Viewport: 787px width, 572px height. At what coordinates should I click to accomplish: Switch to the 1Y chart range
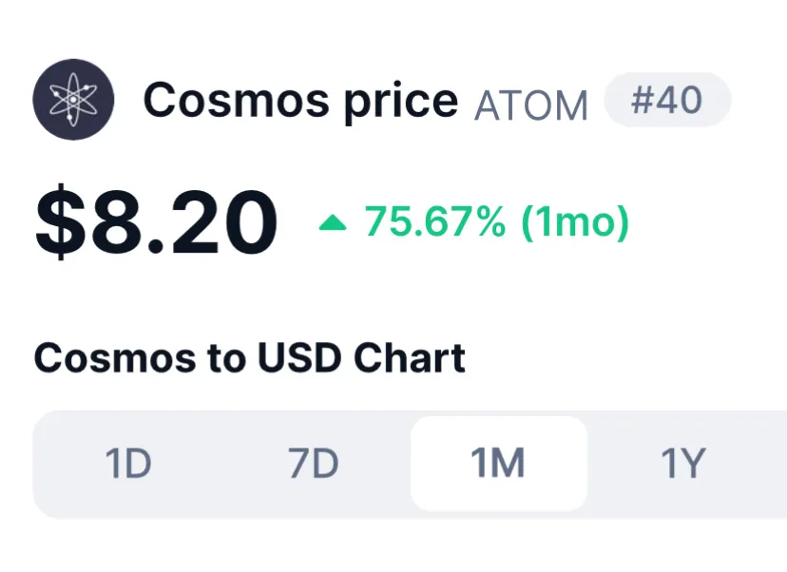click(683, 463)
